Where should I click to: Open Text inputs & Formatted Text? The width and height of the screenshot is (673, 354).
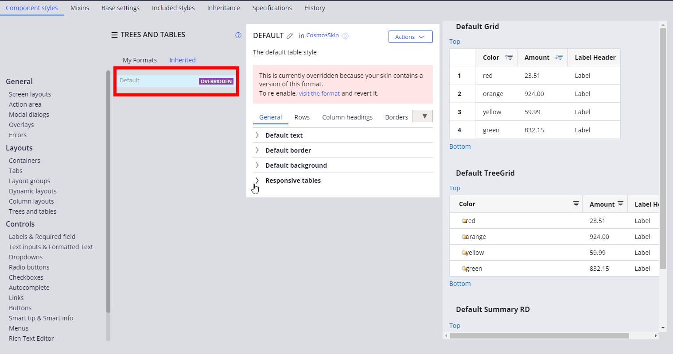click(x=51, y=247)
